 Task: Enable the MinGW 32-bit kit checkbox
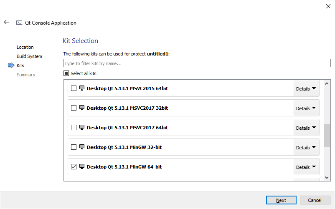[74, 147]
